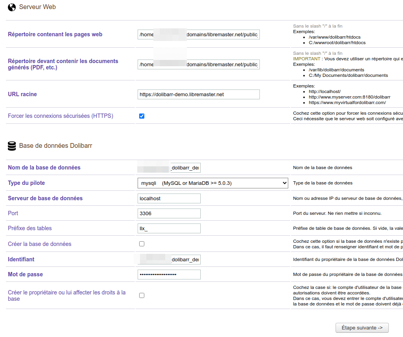Focus the Répertoire contenant les pages web field
403x337 pixels.
pos(199,35)
